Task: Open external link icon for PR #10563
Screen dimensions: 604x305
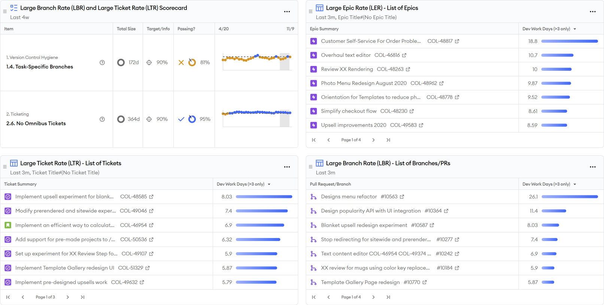Action: 402,197
